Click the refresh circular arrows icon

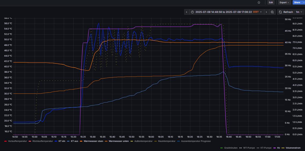click(280, 12)
